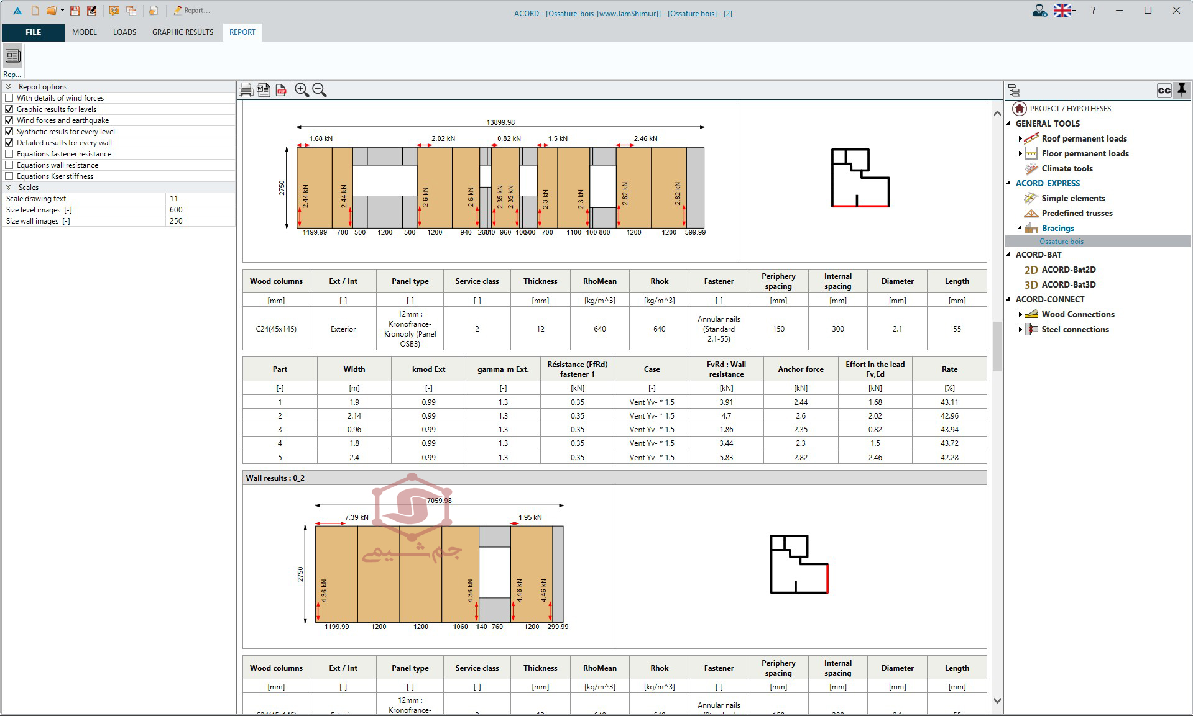Click the cascading windows icon
Image resolution: width=1193 pixels, height=716 pixels.
tap(131, 11)
